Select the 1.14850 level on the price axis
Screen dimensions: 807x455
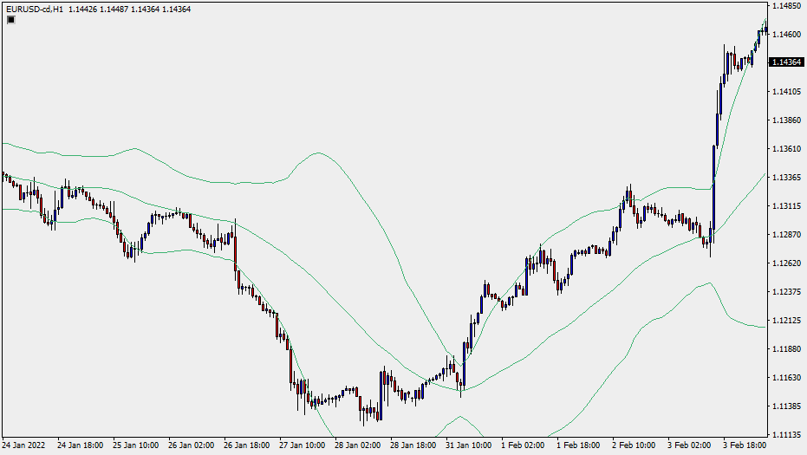click(785, 6)
